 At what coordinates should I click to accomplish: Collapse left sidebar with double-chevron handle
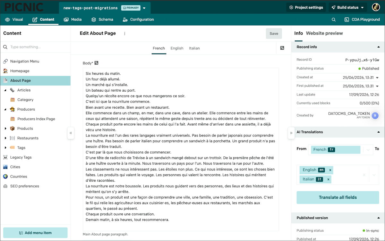pos(71,133)
